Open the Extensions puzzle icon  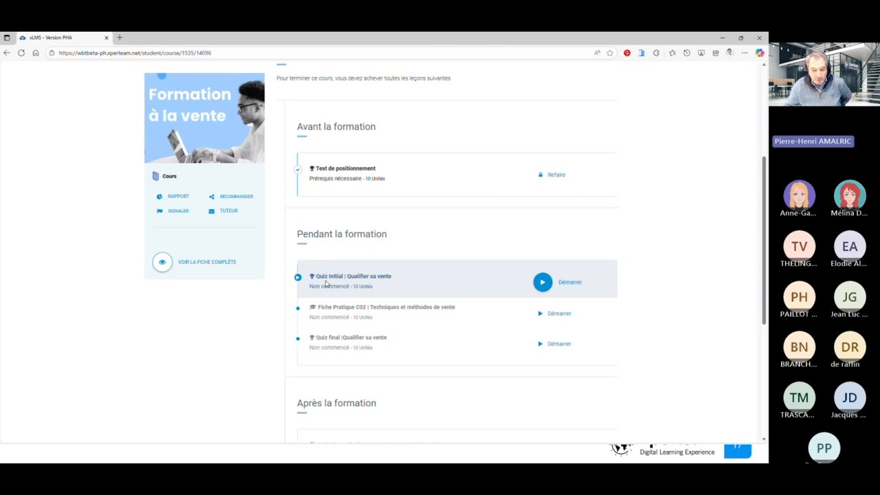coord(656,53)
